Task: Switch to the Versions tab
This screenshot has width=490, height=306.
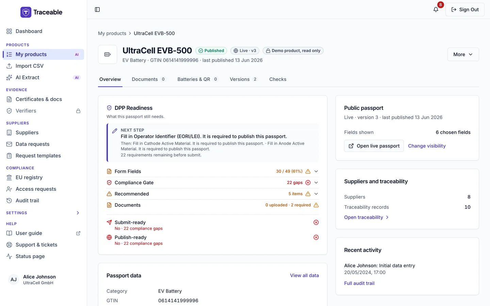Action: click(x=244, y=79)
